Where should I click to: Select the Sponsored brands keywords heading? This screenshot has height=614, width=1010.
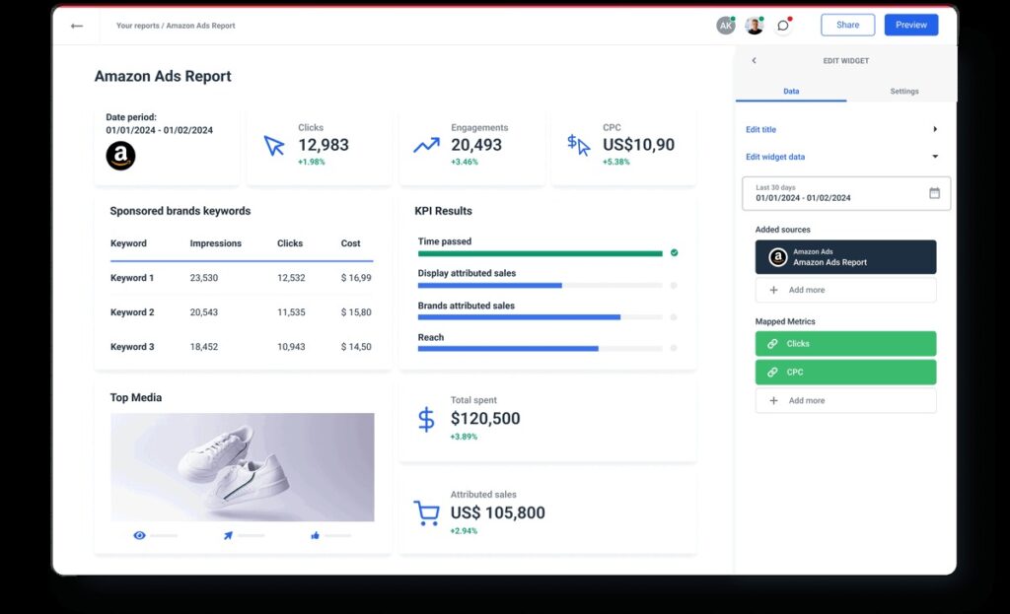coord(180,211)
